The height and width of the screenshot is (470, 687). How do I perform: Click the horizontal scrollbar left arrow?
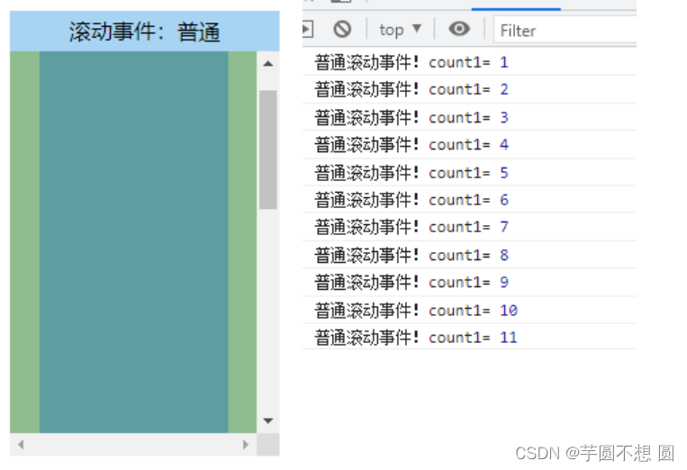click(21, 445)
